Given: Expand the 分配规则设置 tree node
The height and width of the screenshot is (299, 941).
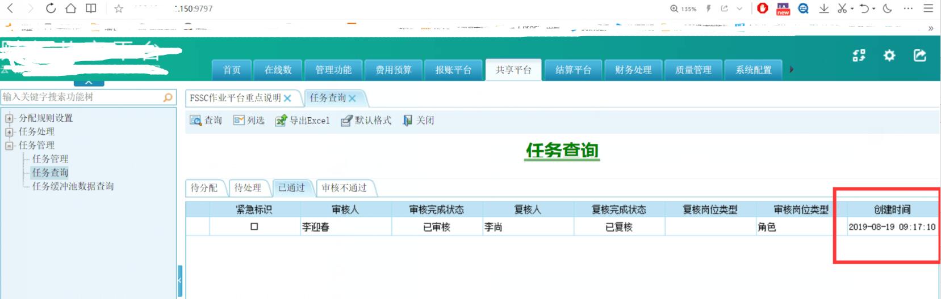Looking at the screenshot, I should 9,118.
